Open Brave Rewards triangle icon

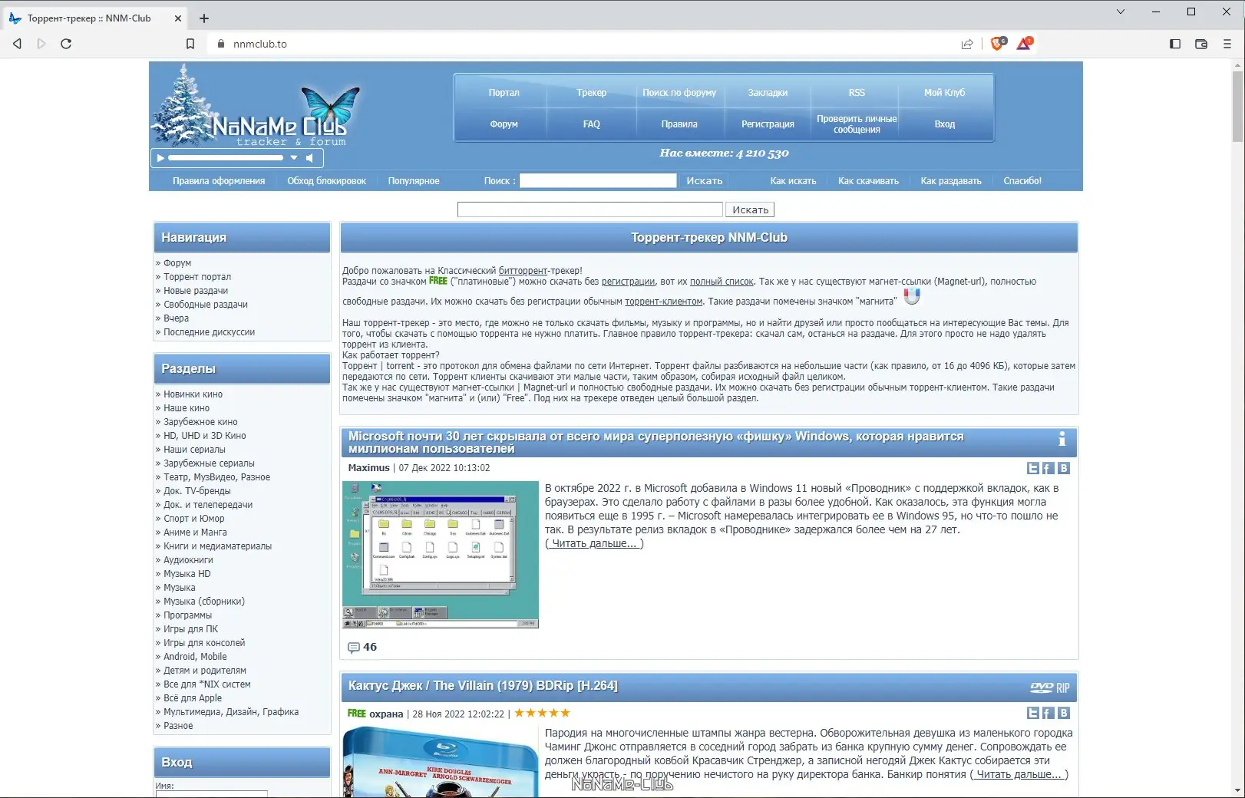(x=1025, y=44)
